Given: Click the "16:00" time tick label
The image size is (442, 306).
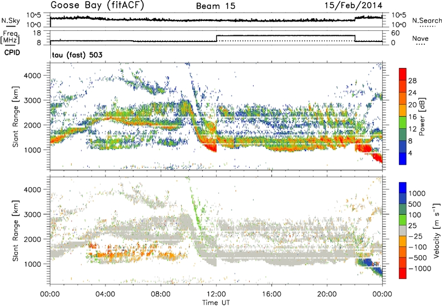Looking at the screenshot, I should point(271,294).
